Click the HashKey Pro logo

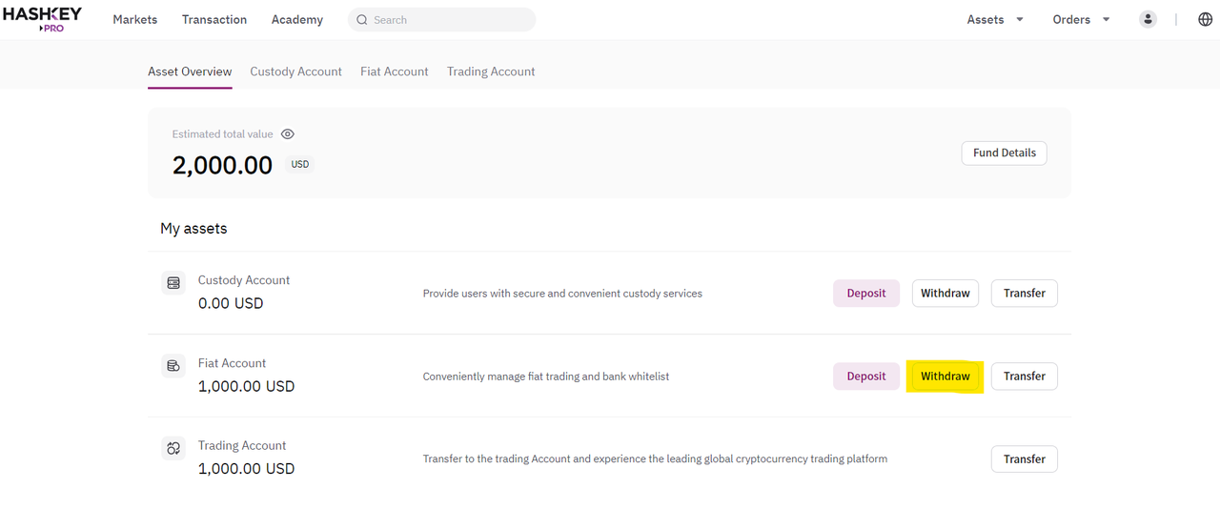(42, 19)
